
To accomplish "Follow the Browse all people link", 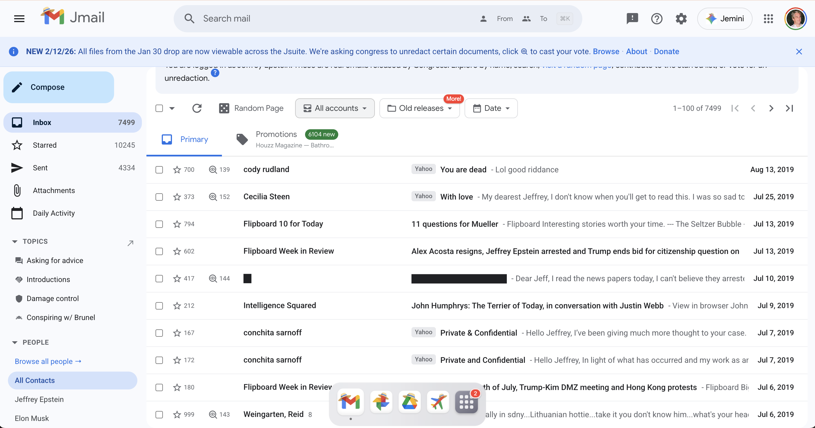I will coord(48,361).
